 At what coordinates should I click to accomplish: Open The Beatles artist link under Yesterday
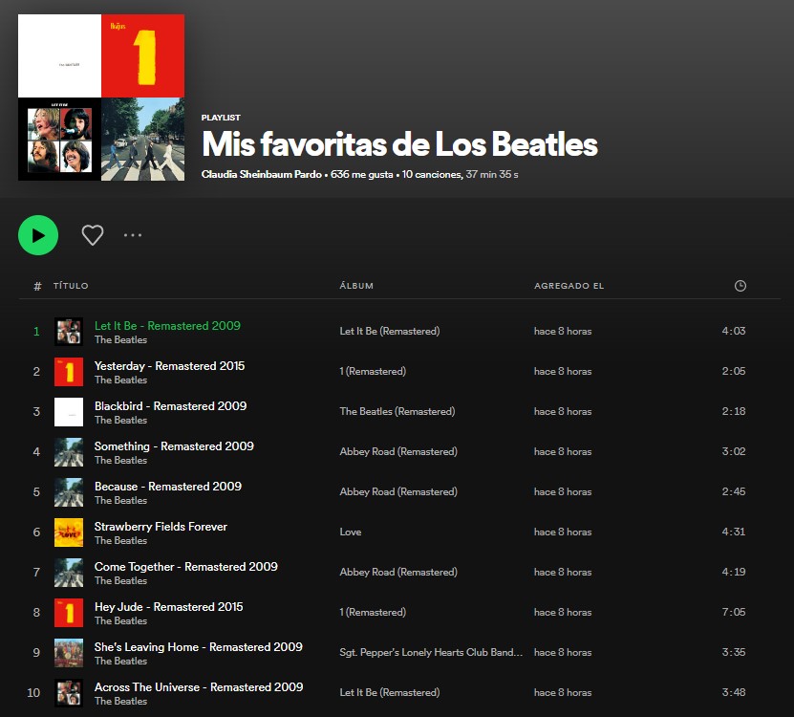[x=120, y=380]
